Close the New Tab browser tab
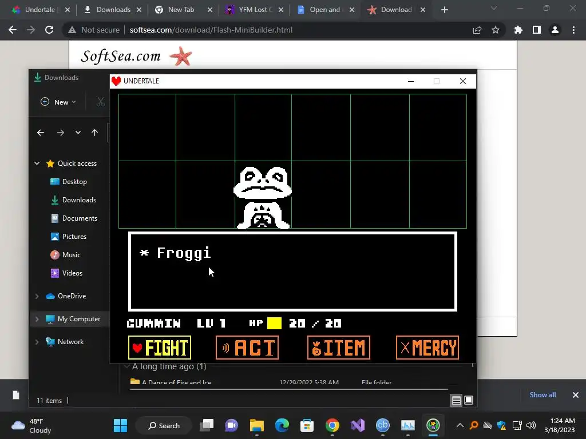Image resolution: width=586 pixels, height=439 pixels. (210, 10)
